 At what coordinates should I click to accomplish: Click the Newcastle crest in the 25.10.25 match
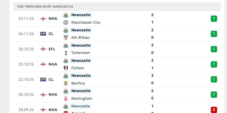tap(66, 60)
